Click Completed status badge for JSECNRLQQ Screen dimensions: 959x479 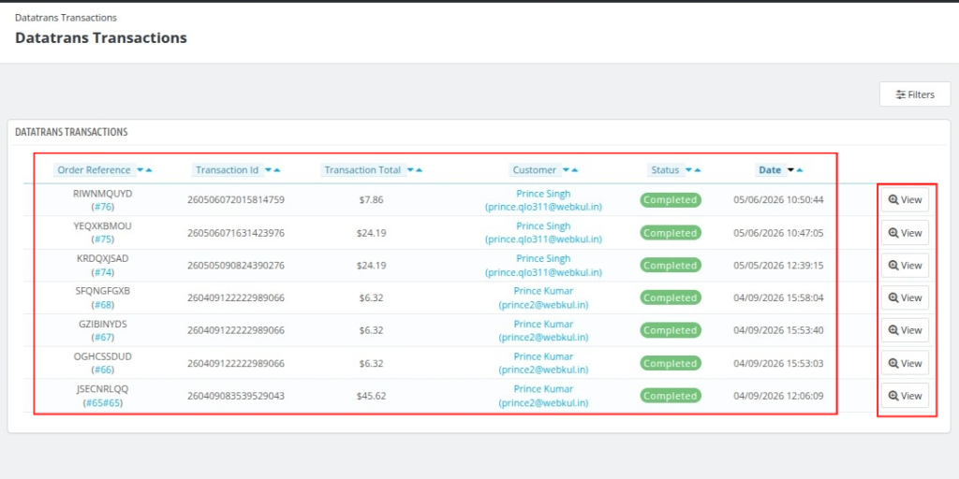coord(671,396)
